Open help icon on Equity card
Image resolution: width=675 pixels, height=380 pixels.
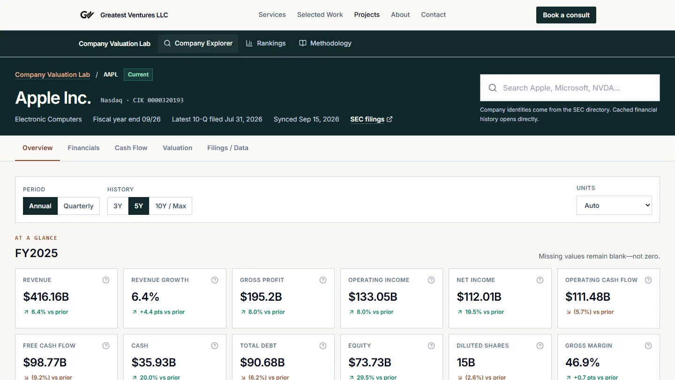pyautogui.click(x=431, y=346)
